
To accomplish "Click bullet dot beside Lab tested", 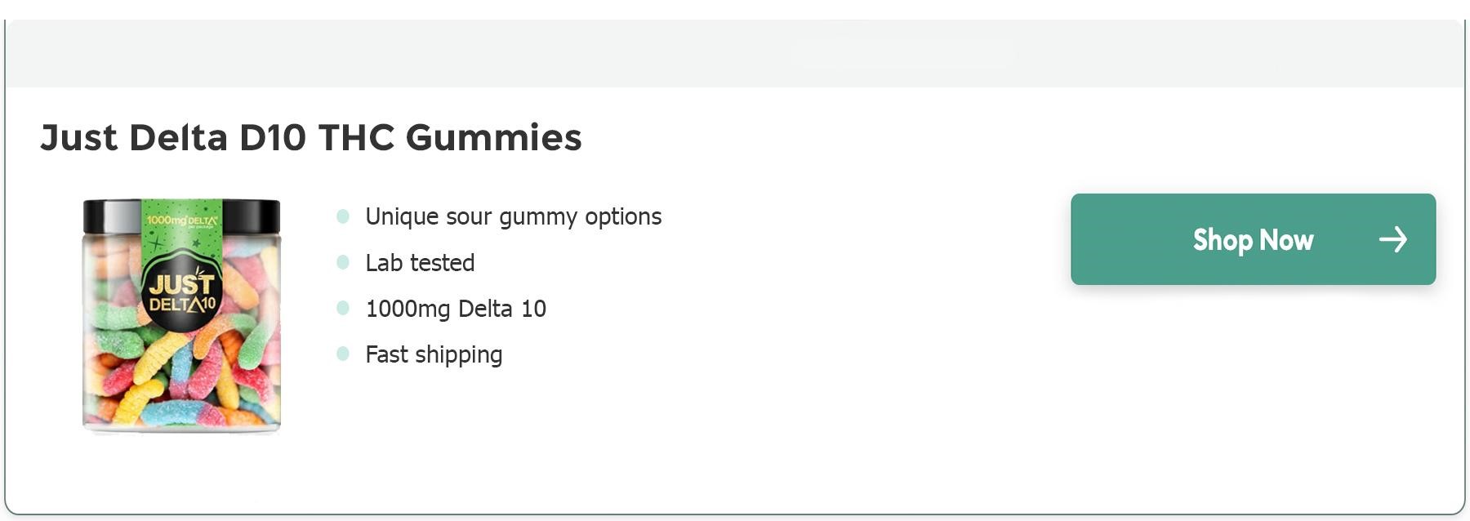I will point(343,262).
